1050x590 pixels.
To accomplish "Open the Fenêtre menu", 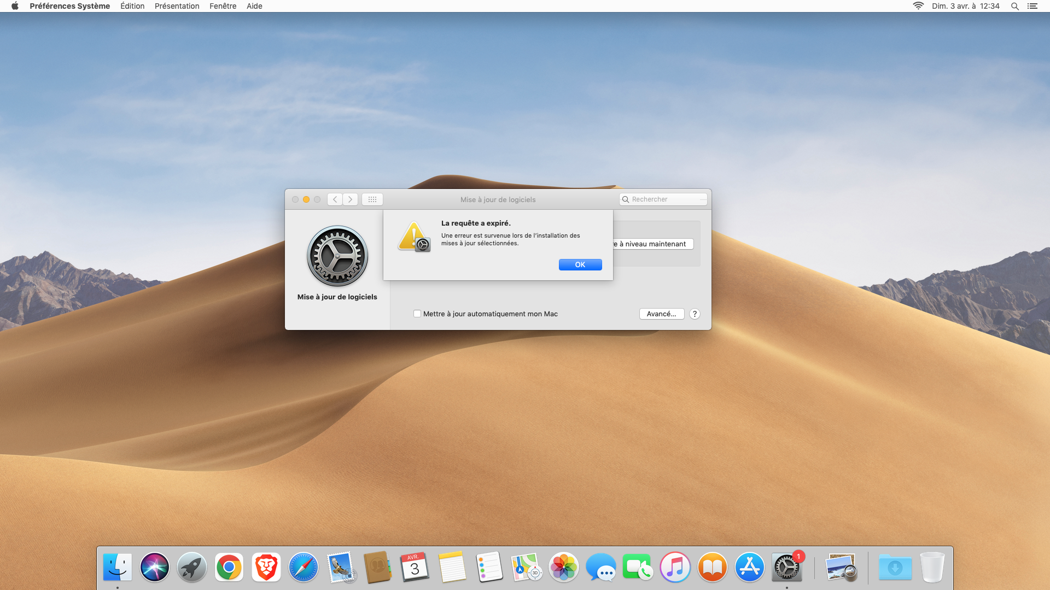I will tap(223, 6).
